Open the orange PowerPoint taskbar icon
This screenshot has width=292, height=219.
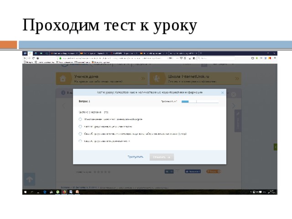[77, 192]
